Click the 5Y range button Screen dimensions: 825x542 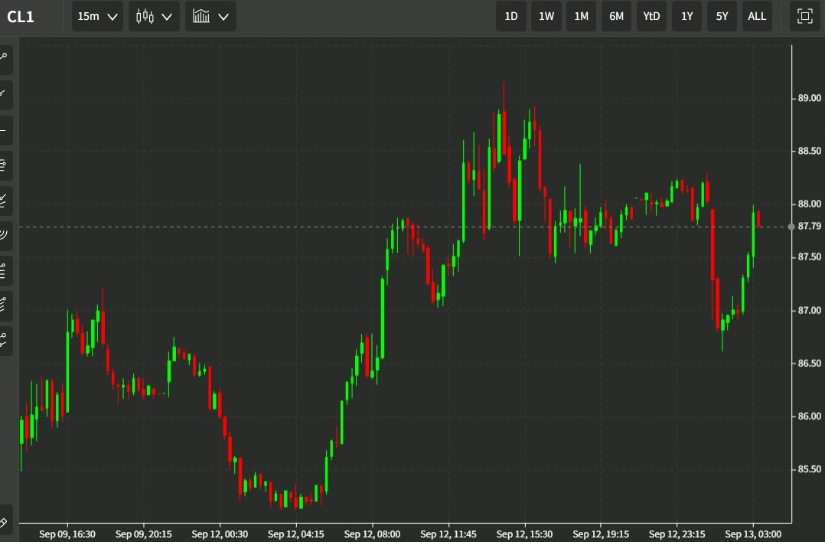[722, 16]
